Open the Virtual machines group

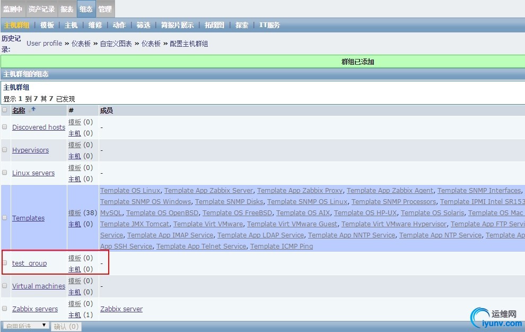point(39,286)
